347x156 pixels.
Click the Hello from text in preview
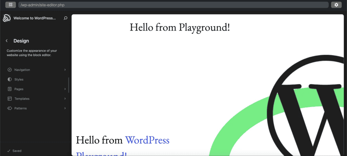pos(99,140)
